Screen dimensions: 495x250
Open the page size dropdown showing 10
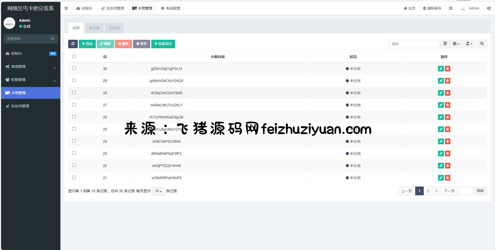click(x=158, y=191)
